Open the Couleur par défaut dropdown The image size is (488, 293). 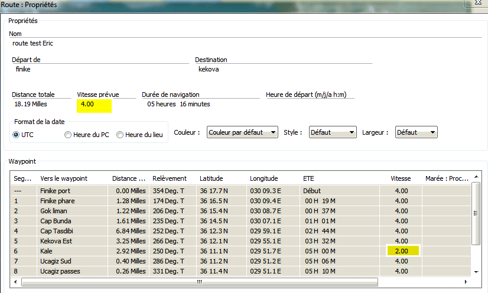242,132
